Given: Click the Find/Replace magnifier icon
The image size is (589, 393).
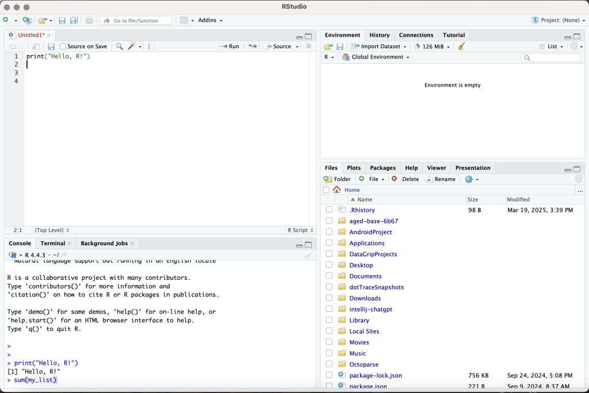Looking at the screenshot, I should point(120,47).
